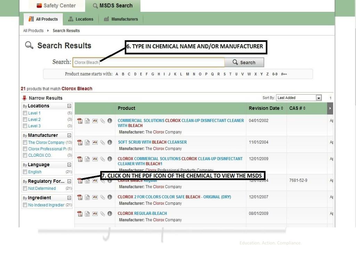Show info for Soft Scrub with Bleach Cleanser
The width and height of the screenshot is (356, 267).
click(x=110, y=142)
